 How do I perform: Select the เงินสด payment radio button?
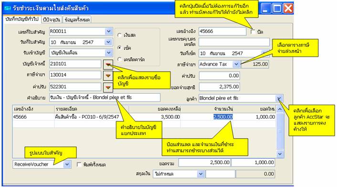coord(119,35)
